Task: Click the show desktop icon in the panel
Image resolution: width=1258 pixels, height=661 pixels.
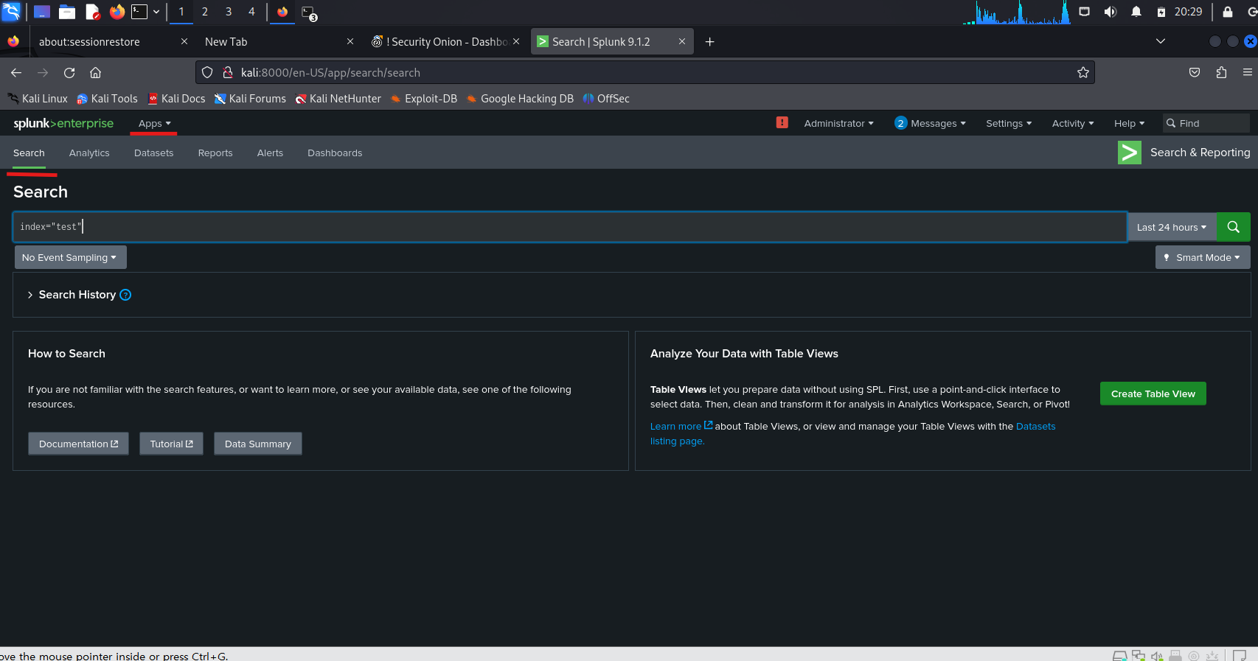Action: 42,12
